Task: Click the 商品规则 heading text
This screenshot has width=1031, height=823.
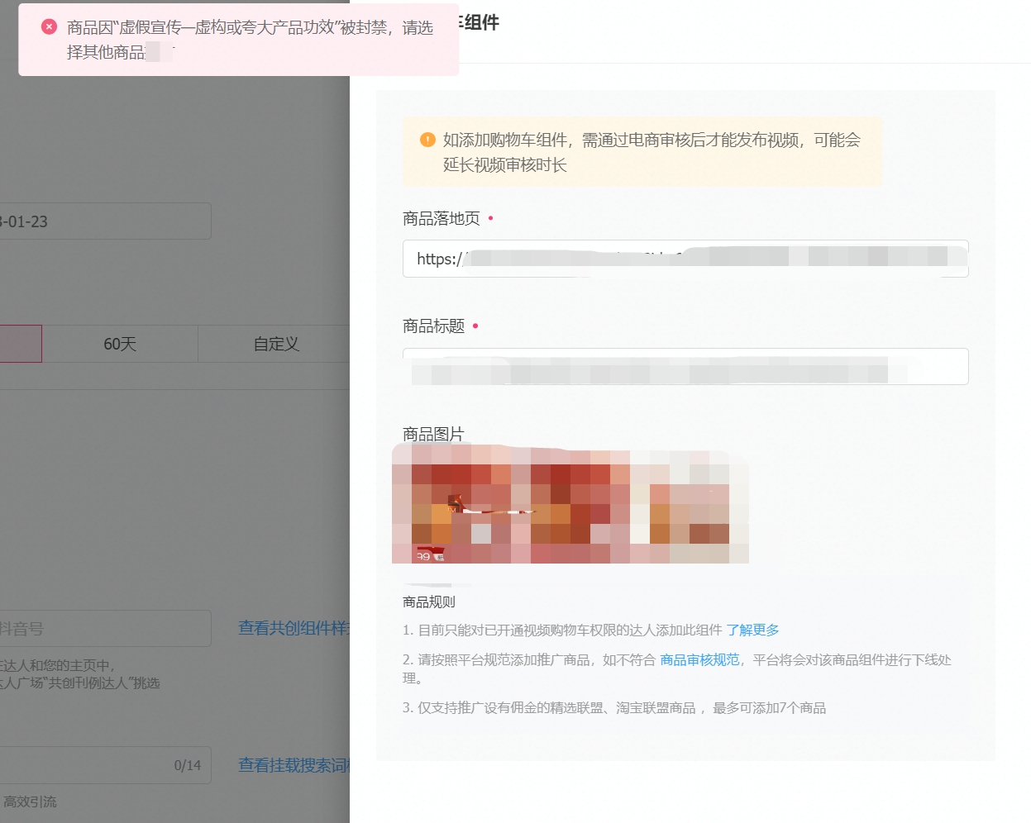Action: pyautogui.click(x=429, y=602)
